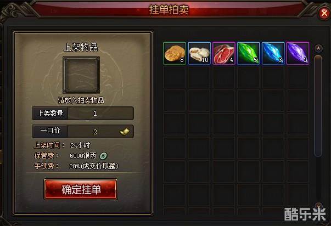Click the jade silver coin icon beside 6000银两
This screenshot has width=331, height=226.
coord(103,156)
